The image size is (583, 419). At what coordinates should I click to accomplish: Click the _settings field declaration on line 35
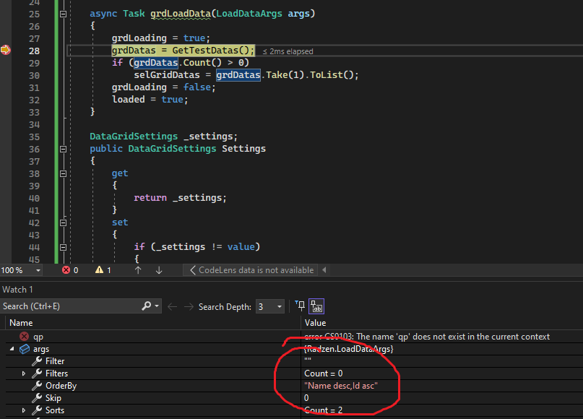(208, 137)
